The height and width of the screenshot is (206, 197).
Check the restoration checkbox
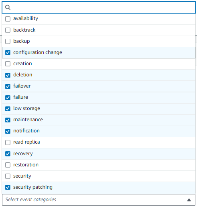click(x=8, y=165)
